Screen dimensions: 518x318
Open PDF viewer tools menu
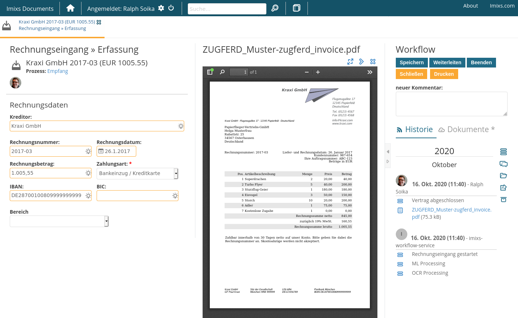pos(370,72)
